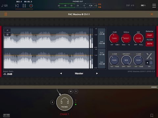Toggle the R record-arm button

(x=52, y=102)
